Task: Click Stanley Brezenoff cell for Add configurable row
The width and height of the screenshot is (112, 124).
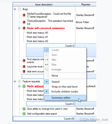Action: (x=85, y=114)
